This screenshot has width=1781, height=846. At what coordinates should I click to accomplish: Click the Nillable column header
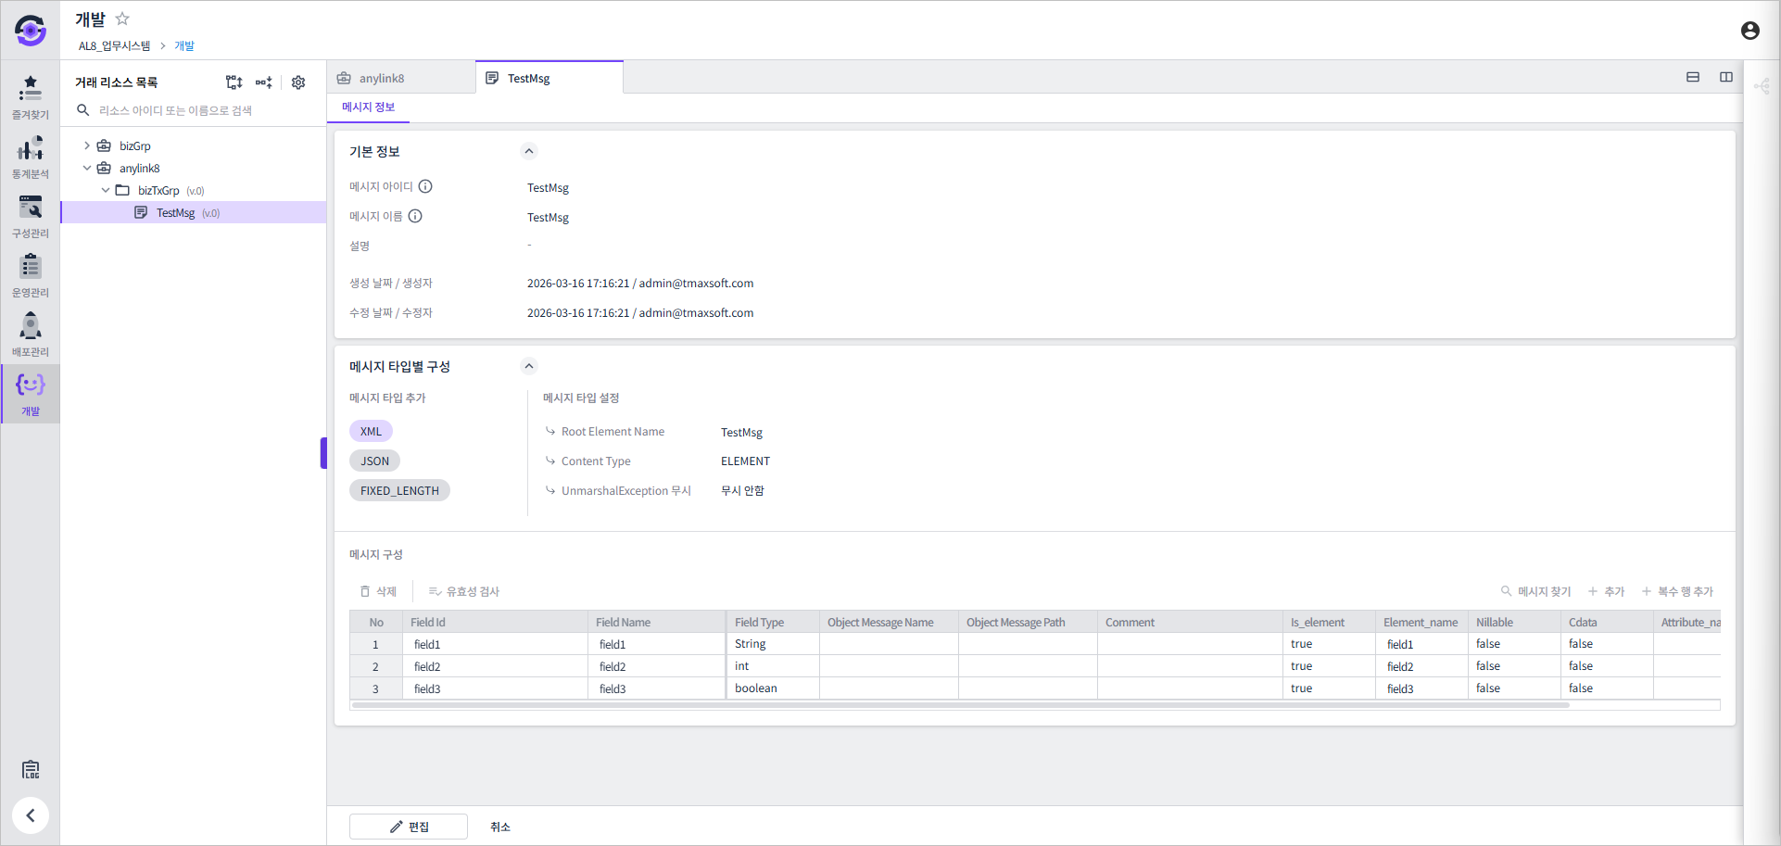coord(1514,622)
